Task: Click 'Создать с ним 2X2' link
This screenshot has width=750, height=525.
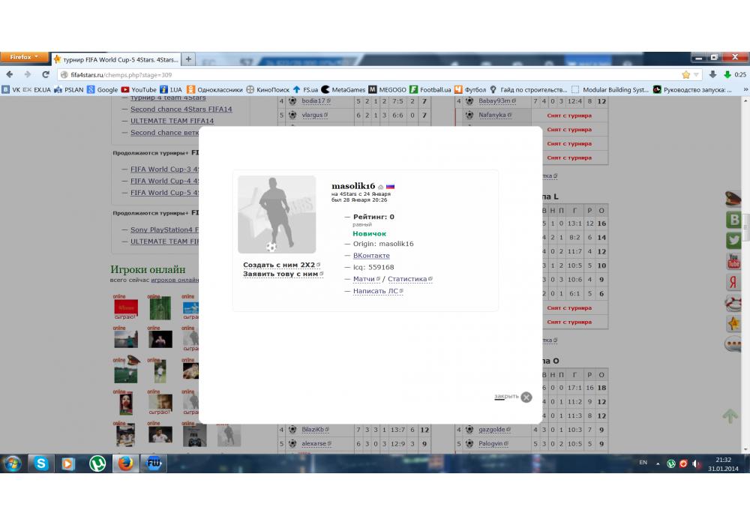Action: click(x=281, y=265)
